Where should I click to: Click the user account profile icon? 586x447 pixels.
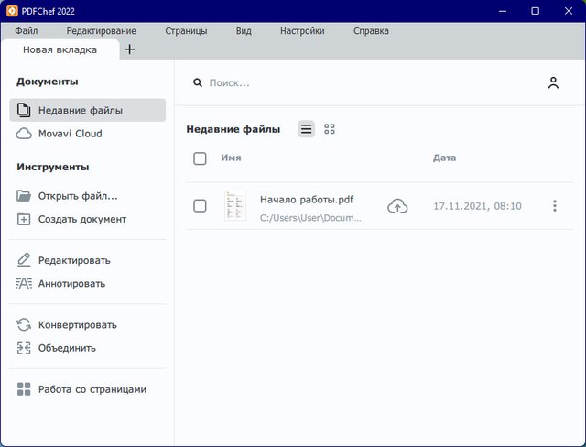[553, 82]
